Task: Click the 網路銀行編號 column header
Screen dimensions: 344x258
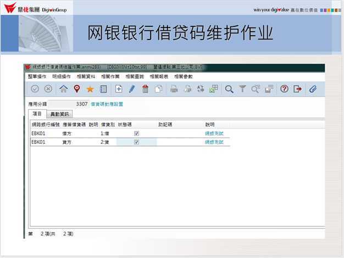Action: coord(46,125)
